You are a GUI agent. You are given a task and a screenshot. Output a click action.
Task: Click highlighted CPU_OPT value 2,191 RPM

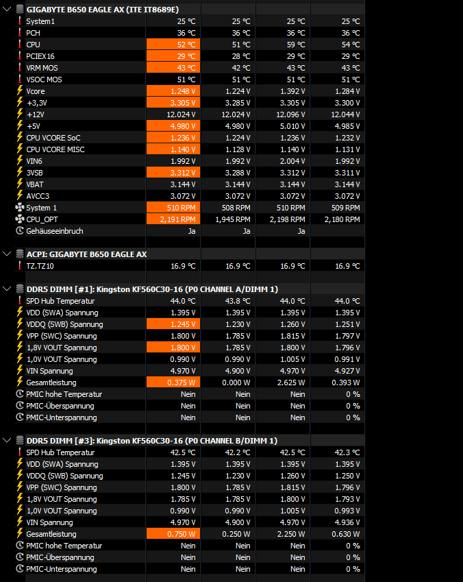click(x=173, y=219)
